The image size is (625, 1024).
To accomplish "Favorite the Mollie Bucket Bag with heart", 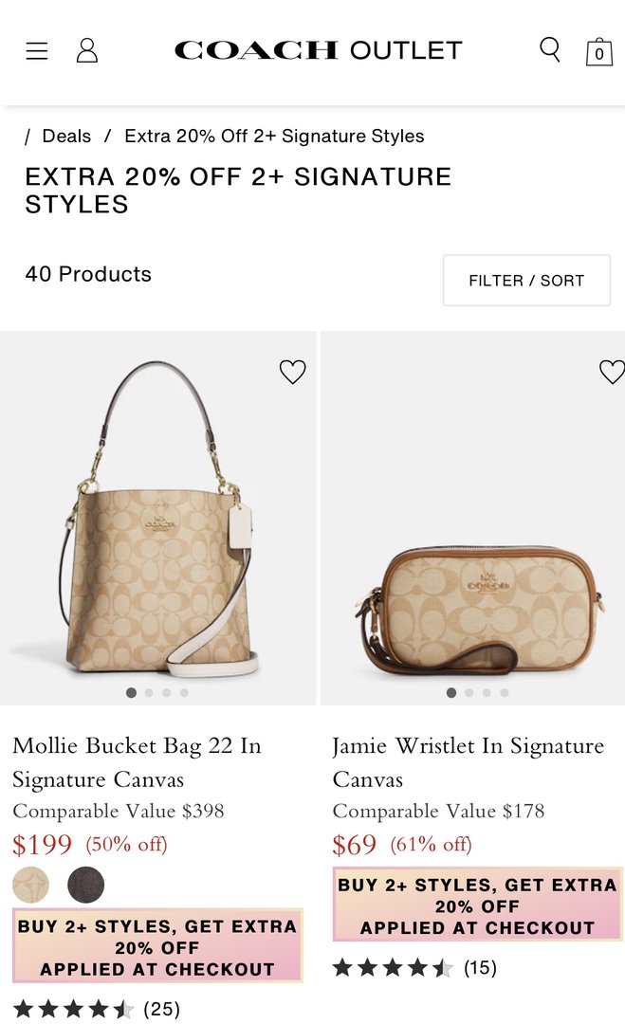I will [x=293, y=373].
